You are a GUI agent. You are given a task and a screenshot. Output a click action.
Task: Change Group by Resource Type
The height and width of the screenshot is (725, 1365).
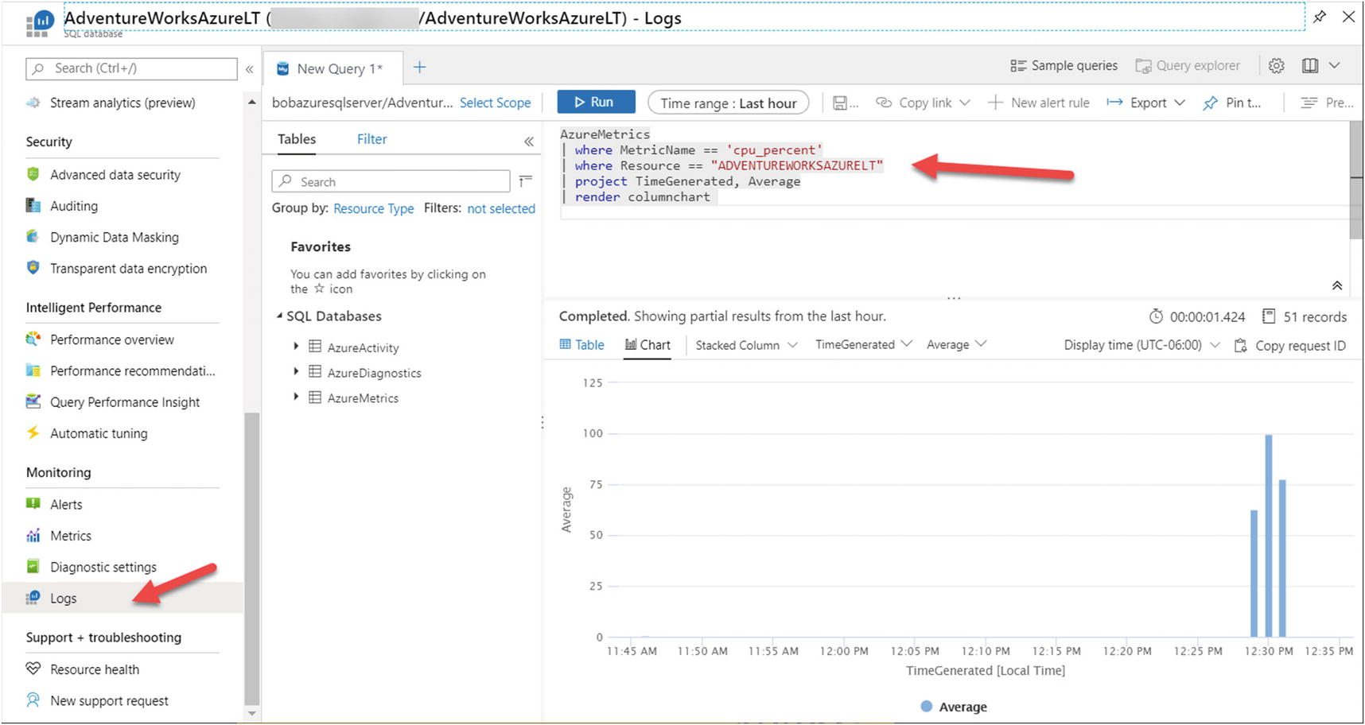point(373,208)
